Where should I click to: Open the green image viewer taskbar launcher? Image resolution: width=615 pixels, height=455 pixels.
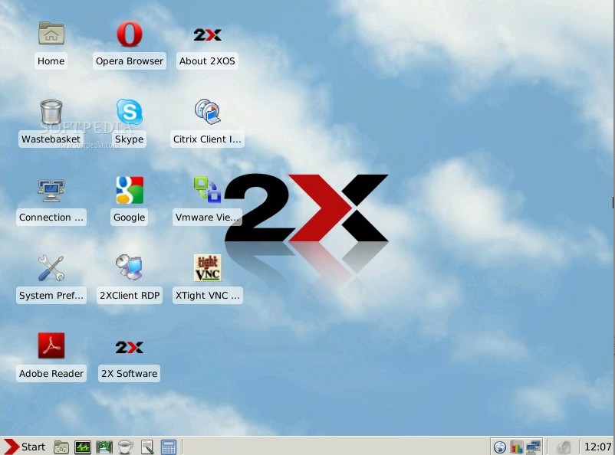tap(104, 447)
